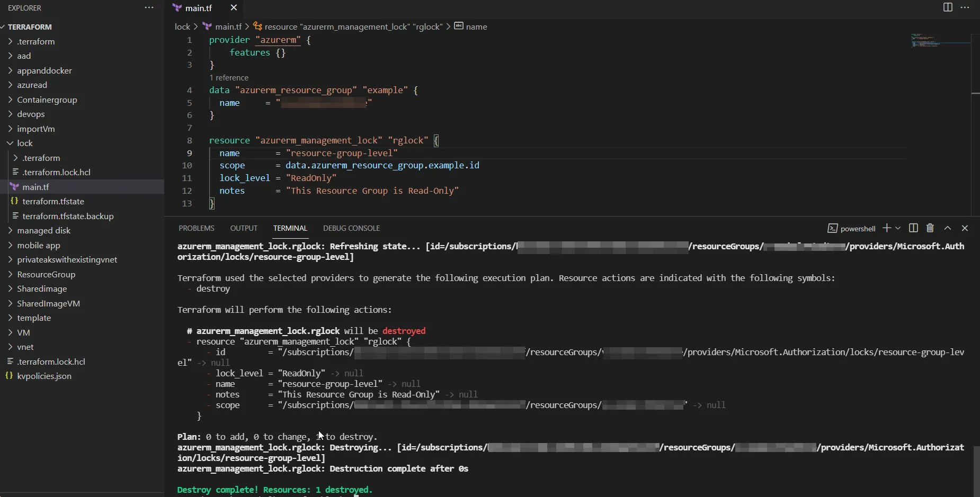The image size is (980, 497).
Task: Expand the mobile app folder
Action: (38, 245)
